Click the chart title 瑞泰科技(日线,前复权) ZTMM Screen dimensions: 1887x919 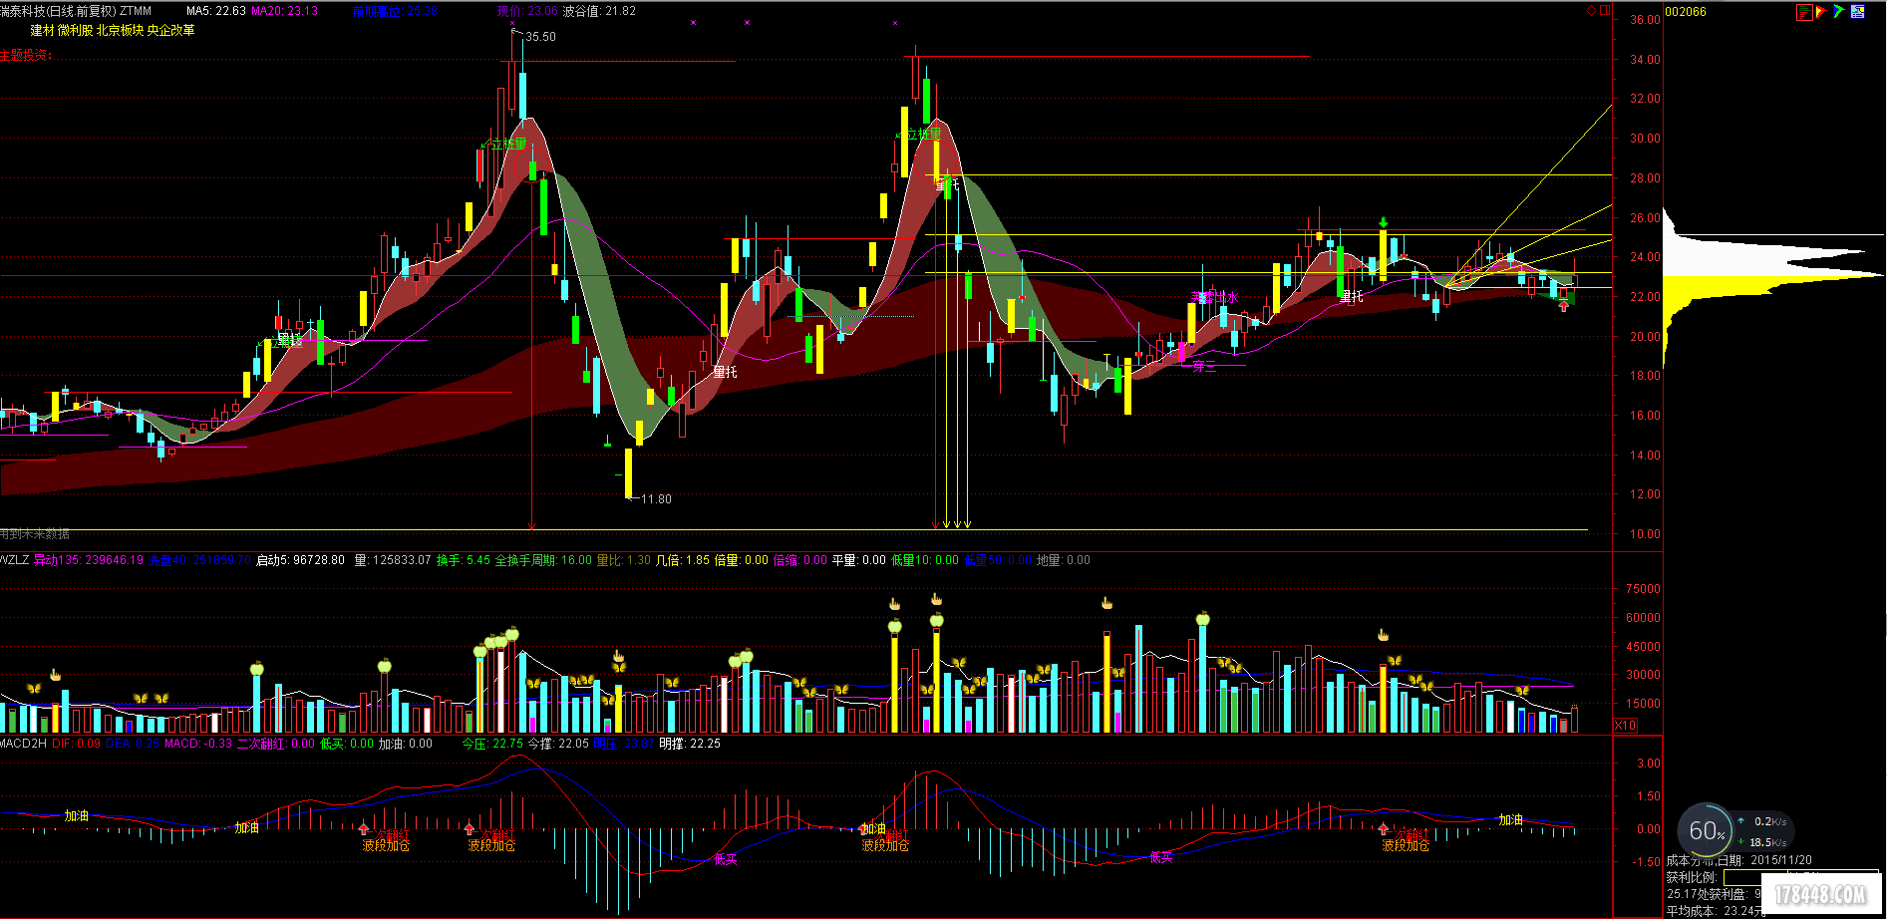pos(77,11)
